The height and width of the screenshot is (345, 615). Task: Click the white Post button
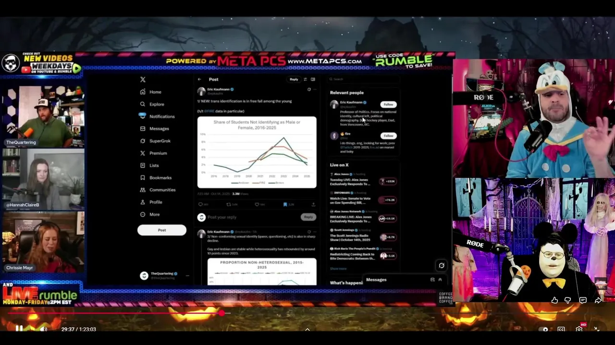tap(162, 230)
